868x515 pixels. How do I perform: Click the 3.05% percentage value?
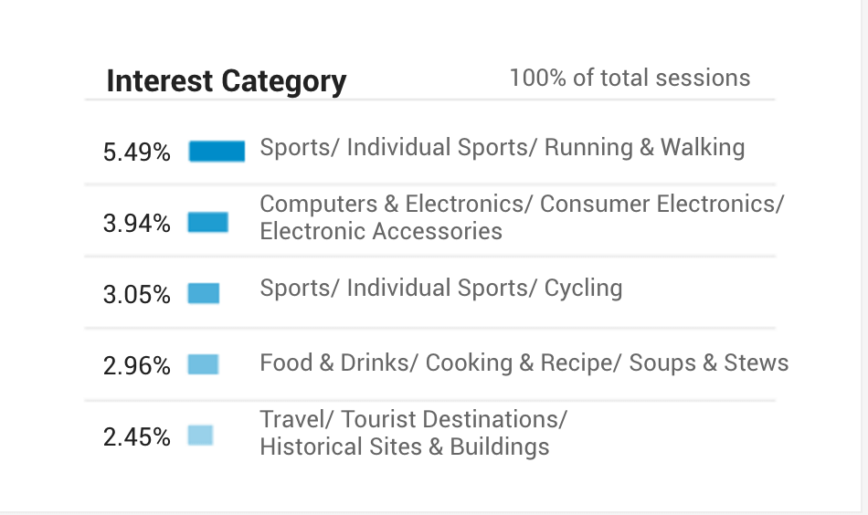tap(137, 294)
